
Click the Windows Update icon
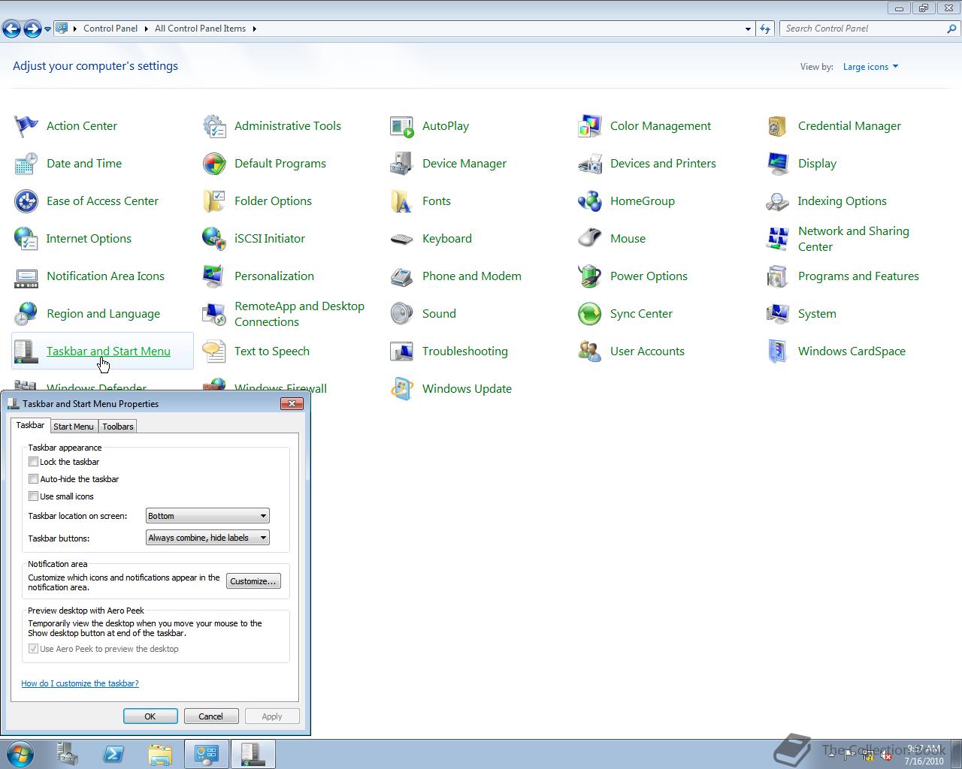click(x=402, y=389)
